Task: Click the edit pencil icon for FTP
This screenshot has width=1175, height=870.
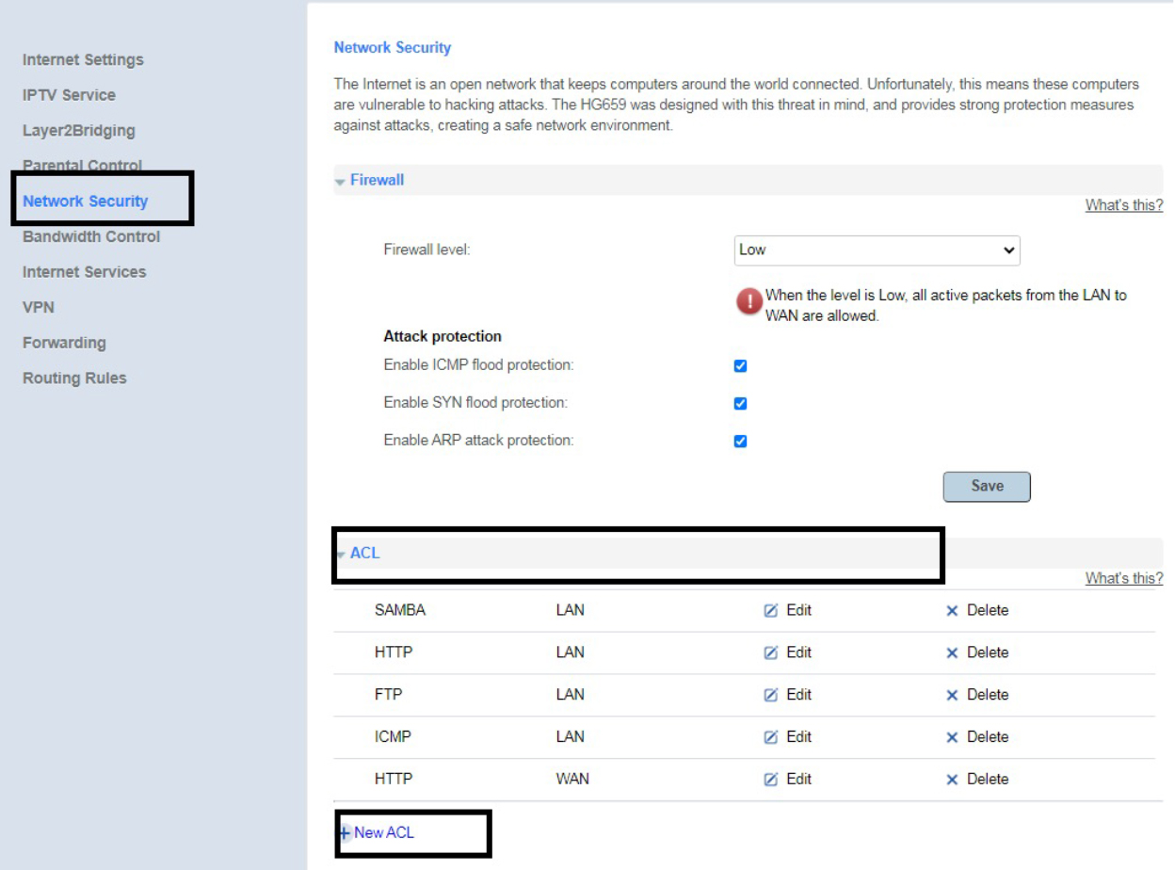Action: click(771, 696)
